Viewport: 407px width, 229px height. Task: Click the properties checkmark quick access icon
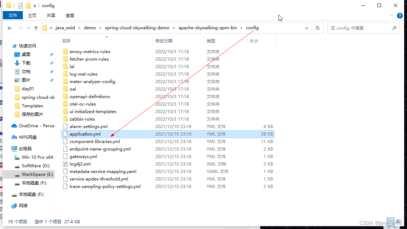click(20, 5)
